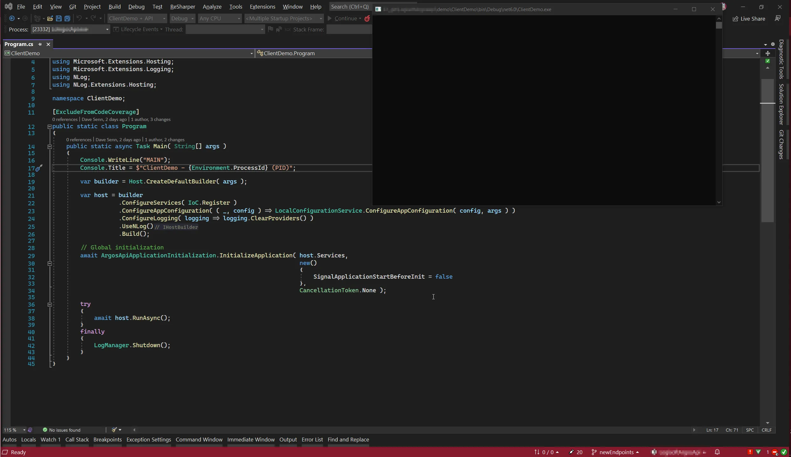Collapse the try block outlining toggle

(50, 304)
